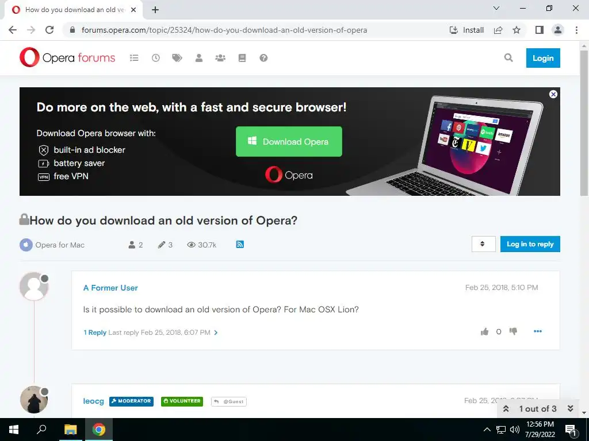Show hidden system tray icons chevron
This screenshot has width=589, height=441.
click(487, 430)
